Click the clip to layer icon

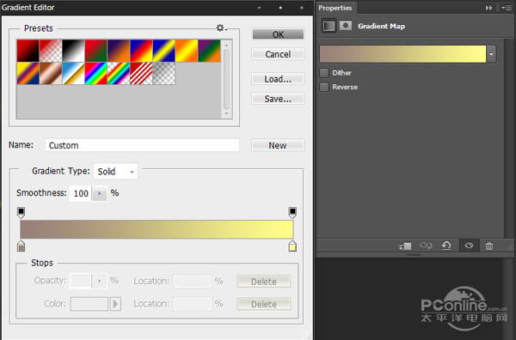[x=405, y=246]
